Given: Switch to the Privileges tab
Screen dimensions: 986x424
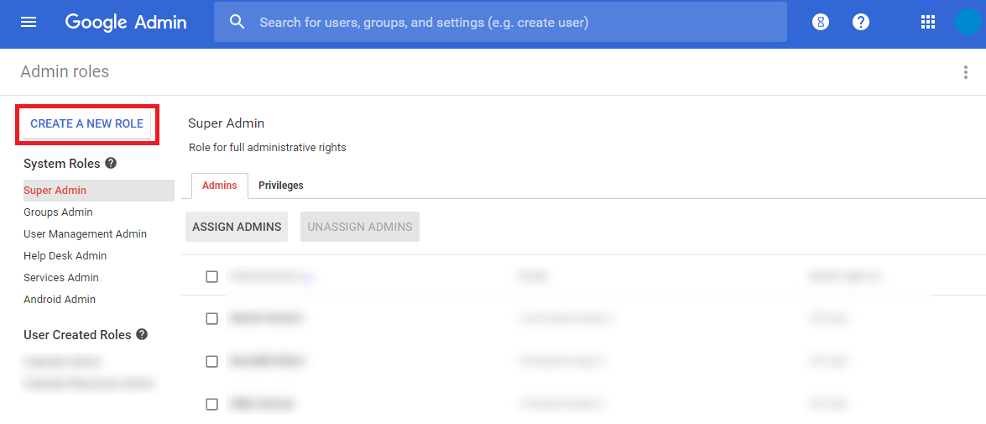Looking at the screenshot, I should (x=281, y=186).
